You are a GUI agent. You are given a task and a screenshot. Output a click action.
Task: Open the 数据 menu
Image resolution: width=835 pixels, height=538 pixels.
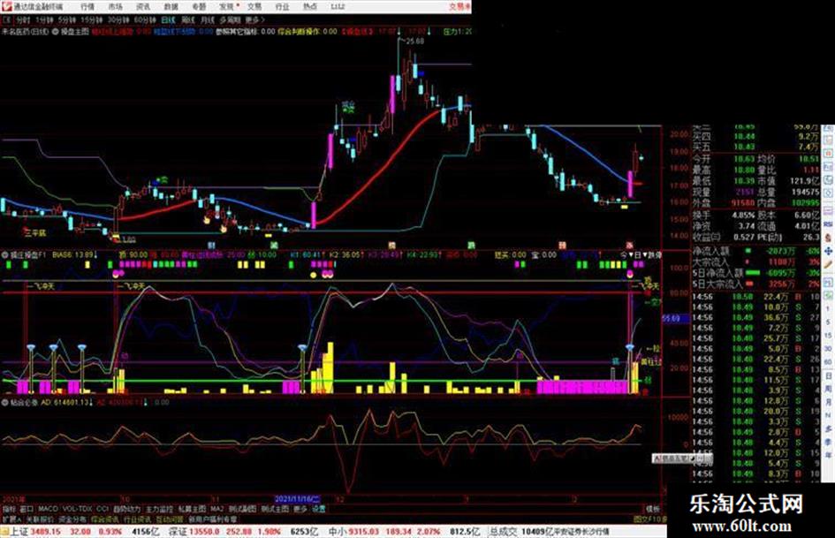tap(171, 6)
